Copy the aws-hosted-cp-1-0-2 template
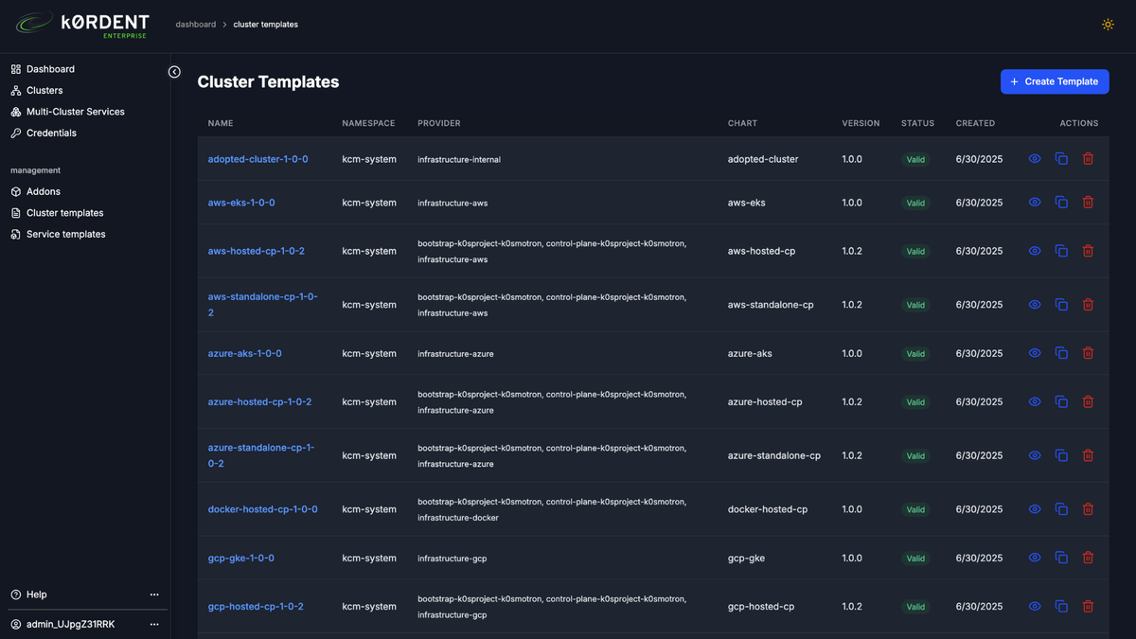This screenshot has height=639, width=1136. click(1061, 251)
